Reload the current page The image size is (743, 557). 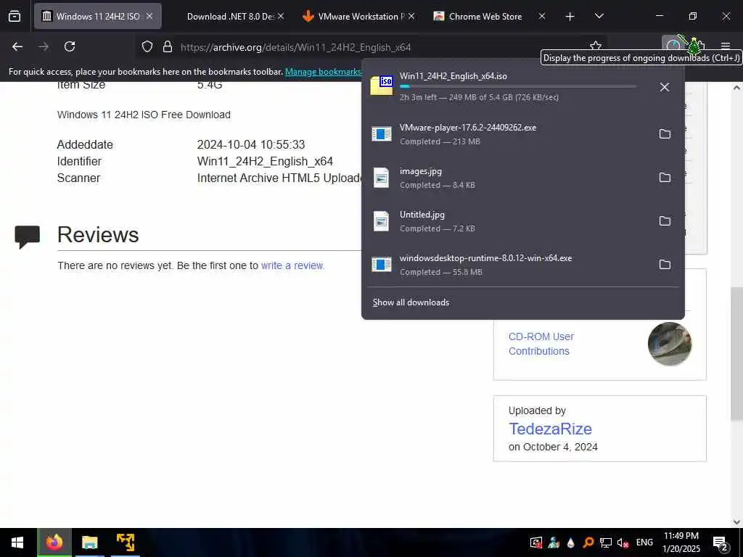[x=70, y=46]
